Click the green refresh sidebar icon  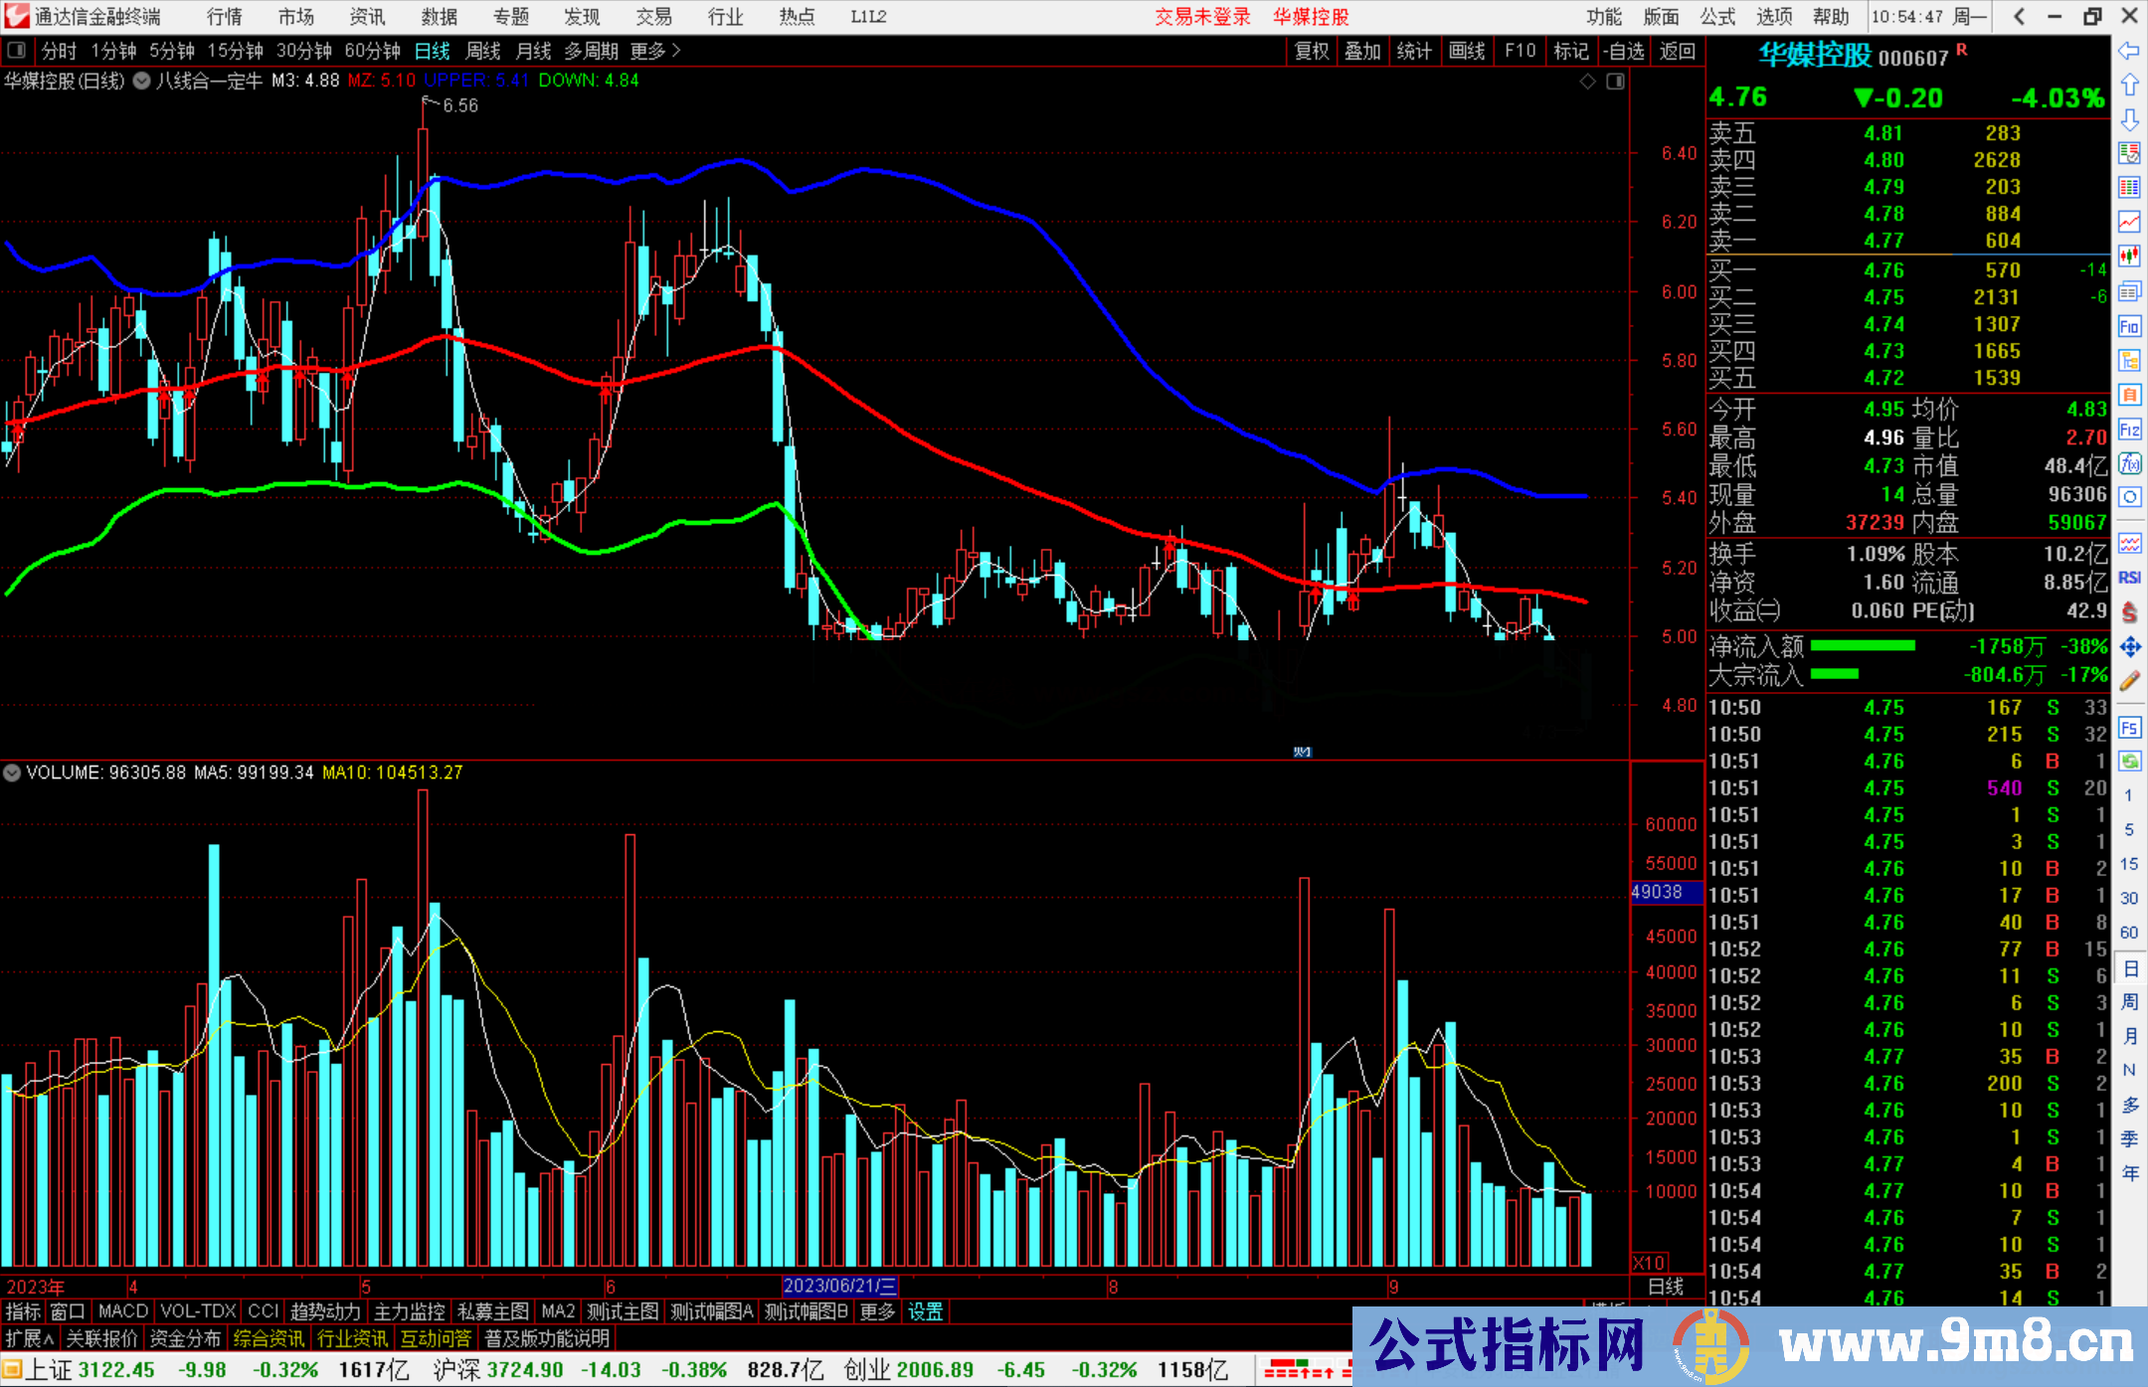coord(2129,762)
